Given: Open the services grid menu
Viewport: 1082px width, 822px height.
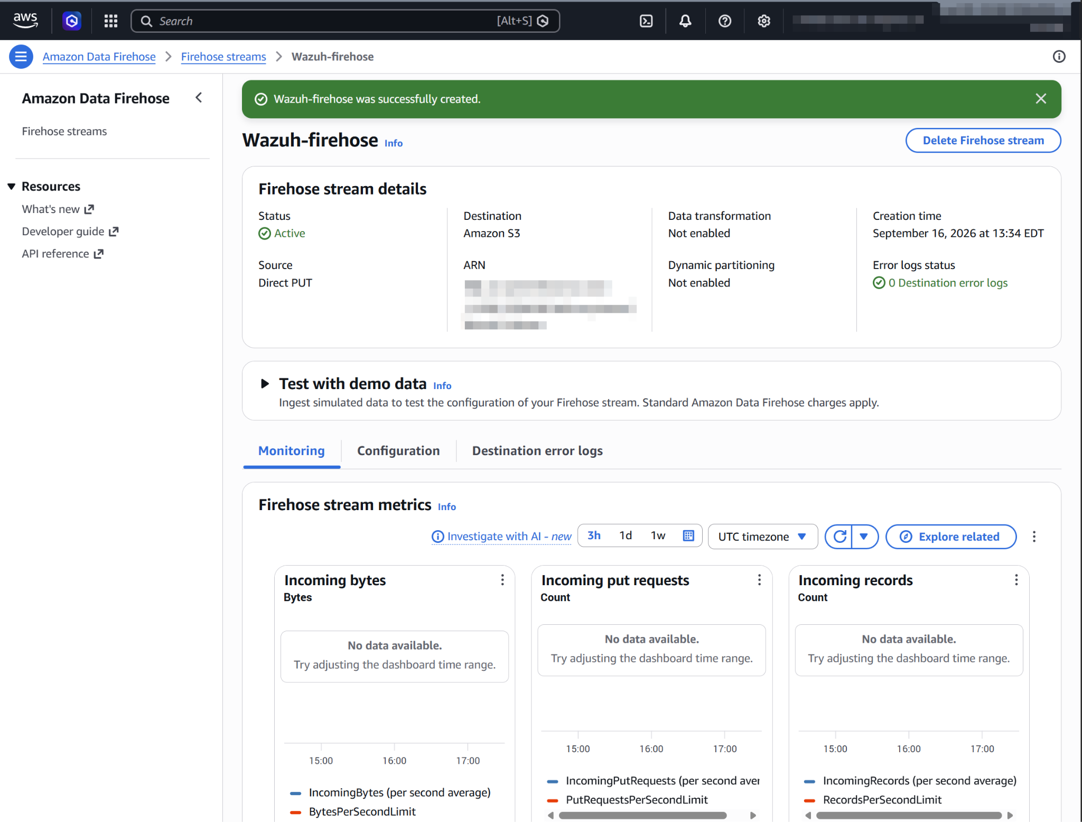Looking at the screenshot, I should coord(110,21).
